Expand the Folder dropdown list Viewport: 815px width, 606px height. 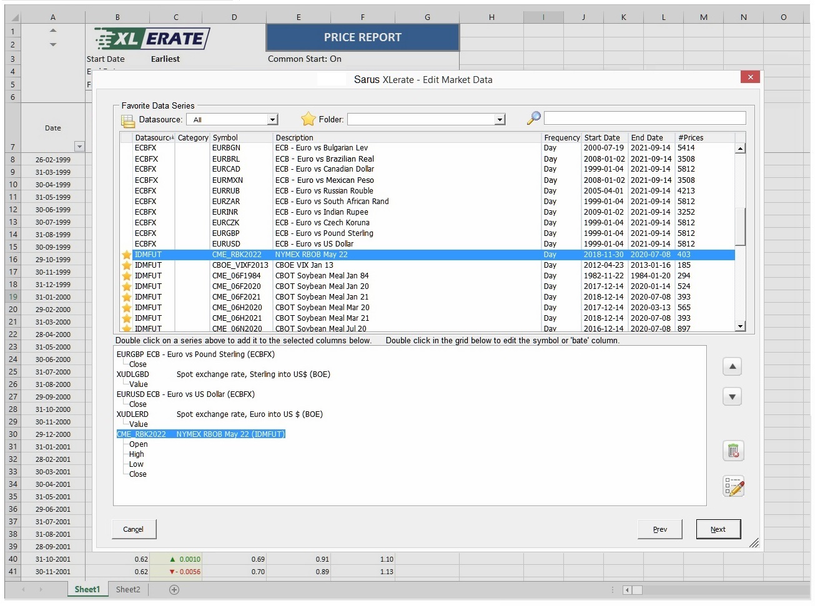(500, 120)
